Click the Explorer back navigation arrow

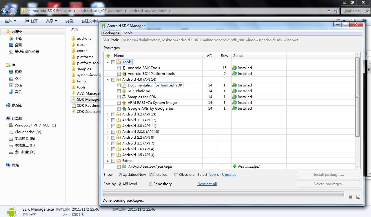5,11
